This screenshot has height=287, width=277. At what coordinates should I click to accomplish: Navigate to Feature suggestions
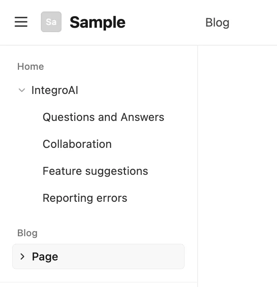95,171
